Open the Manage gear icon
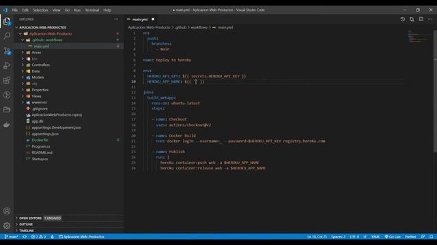This screenshot has width=437, height=245. coord(7,225)
